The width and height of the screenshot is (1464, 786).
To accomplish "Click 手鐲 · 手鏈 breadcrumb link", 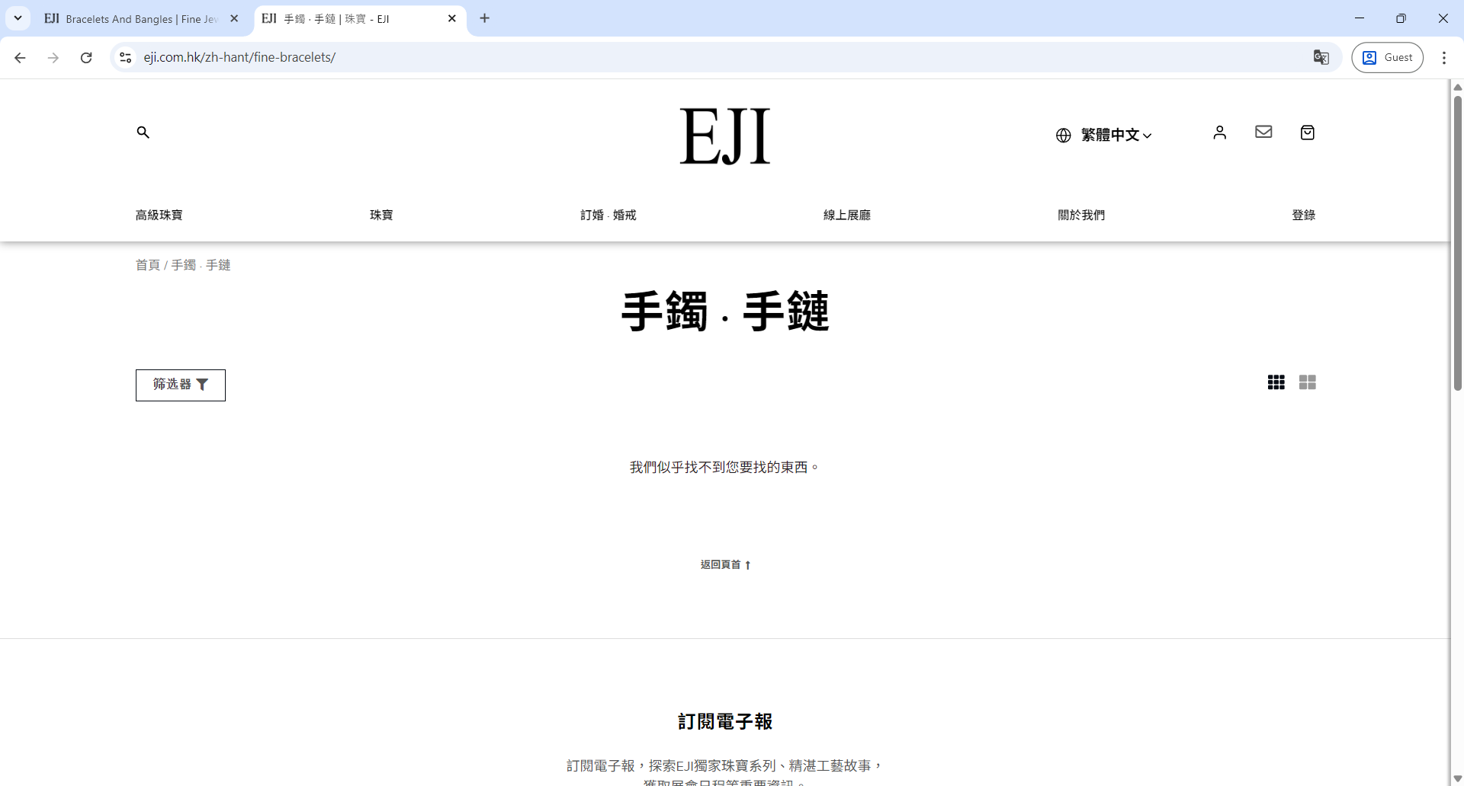I will (x=201, y=265).
